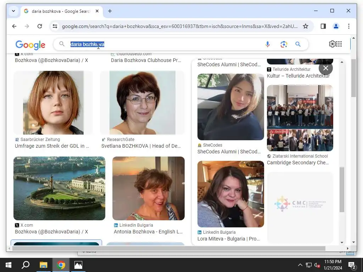Screen dimensions: 363x272
Task: Open Windows taskbar search
Action: (x=26, y=265)
